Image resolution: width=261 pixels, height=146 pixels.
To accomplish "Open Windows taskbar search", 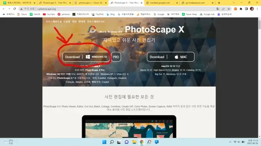I will point(112,142).
